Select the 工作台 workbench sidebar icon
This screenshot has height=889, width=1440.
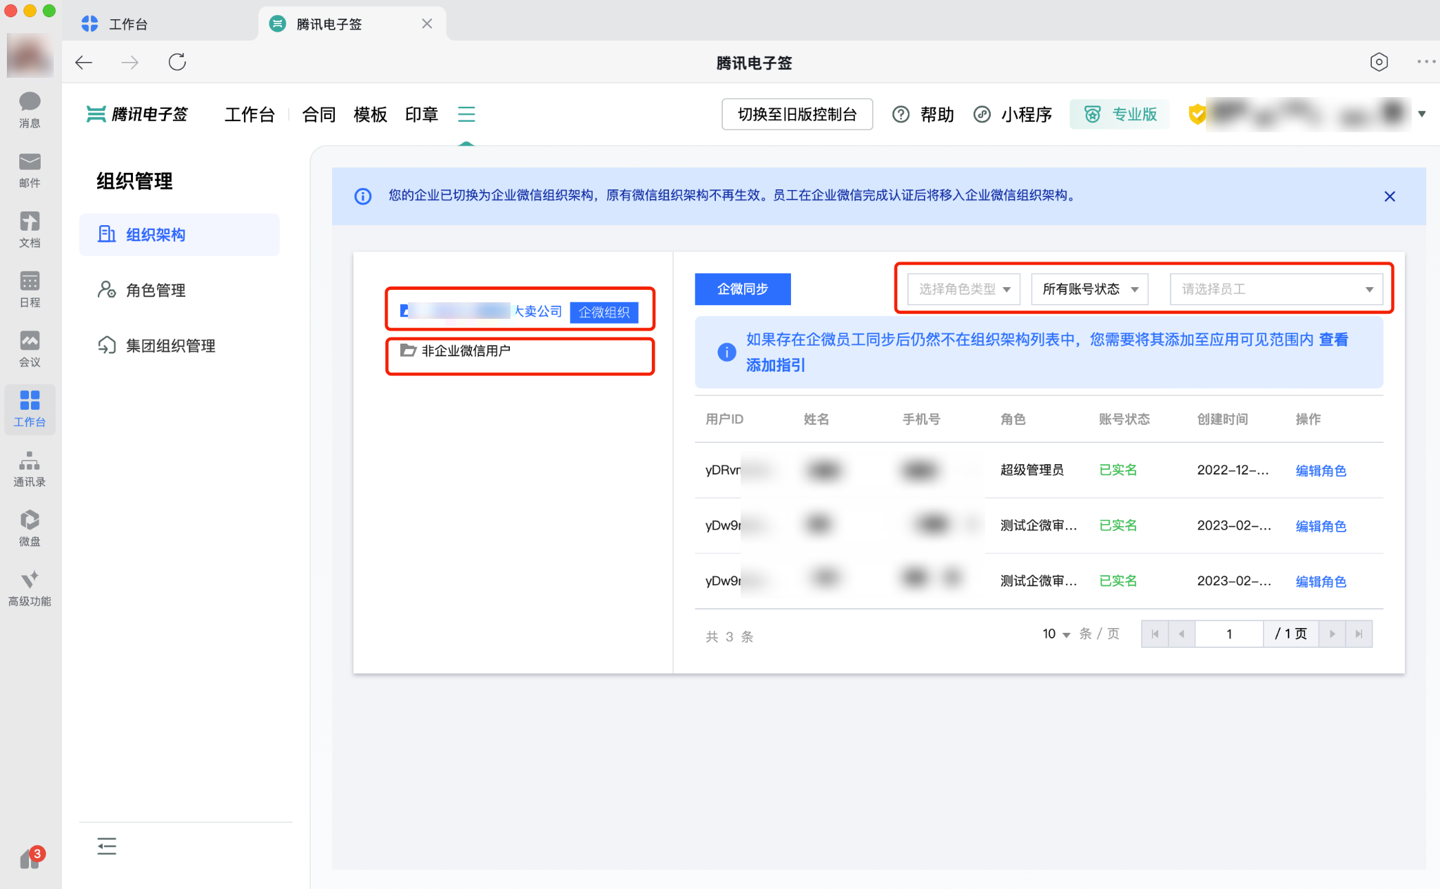coord(30,409)
